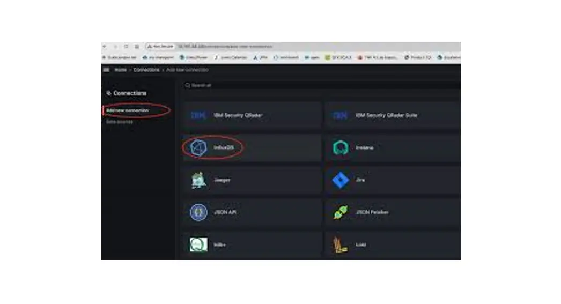Screen dimensions: 561x304
Task: Select the InfluxDB hexagon icon
Action: 198,147
